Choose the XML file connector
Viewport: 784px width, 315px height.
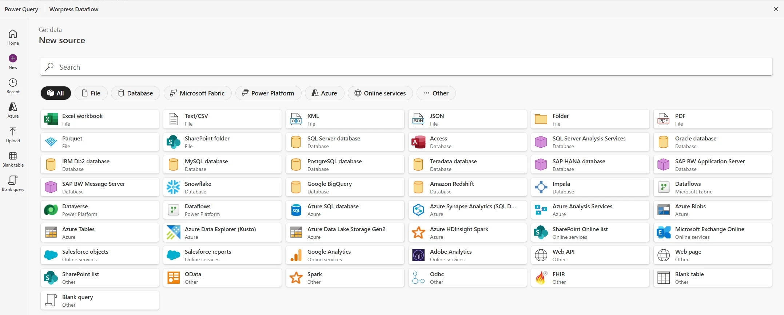pyautogui.click(x=345, y=119)
